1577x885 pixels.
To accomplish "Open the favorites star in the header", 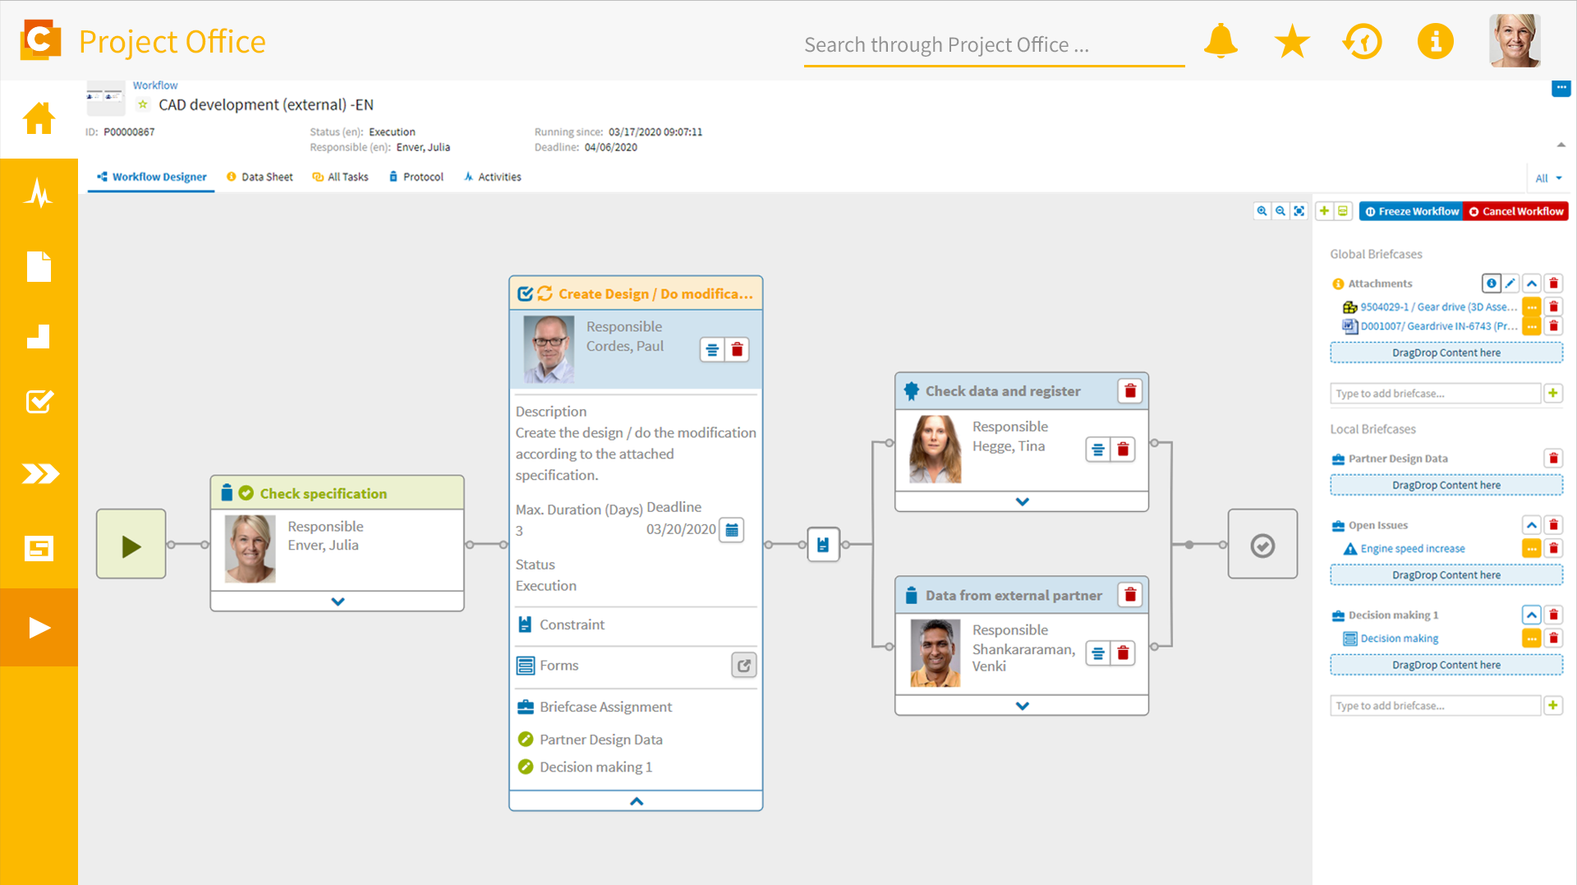I will coord(1292,40).
